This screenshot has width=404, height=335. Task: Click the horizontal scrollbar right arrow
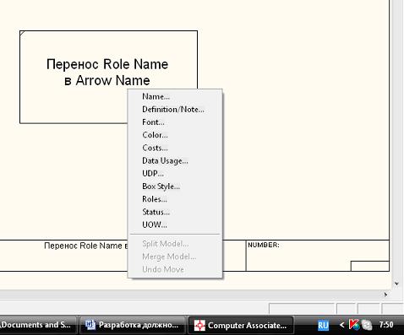point(385,294)
